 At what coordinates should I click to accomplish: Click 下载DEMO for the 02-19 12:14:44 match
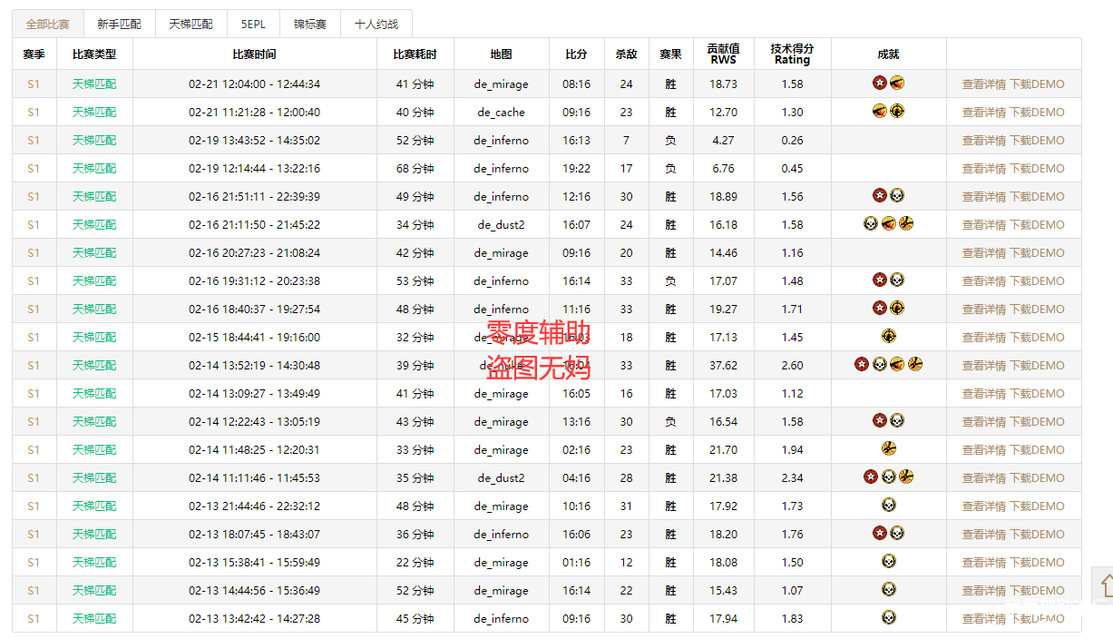coord(1038,169)
